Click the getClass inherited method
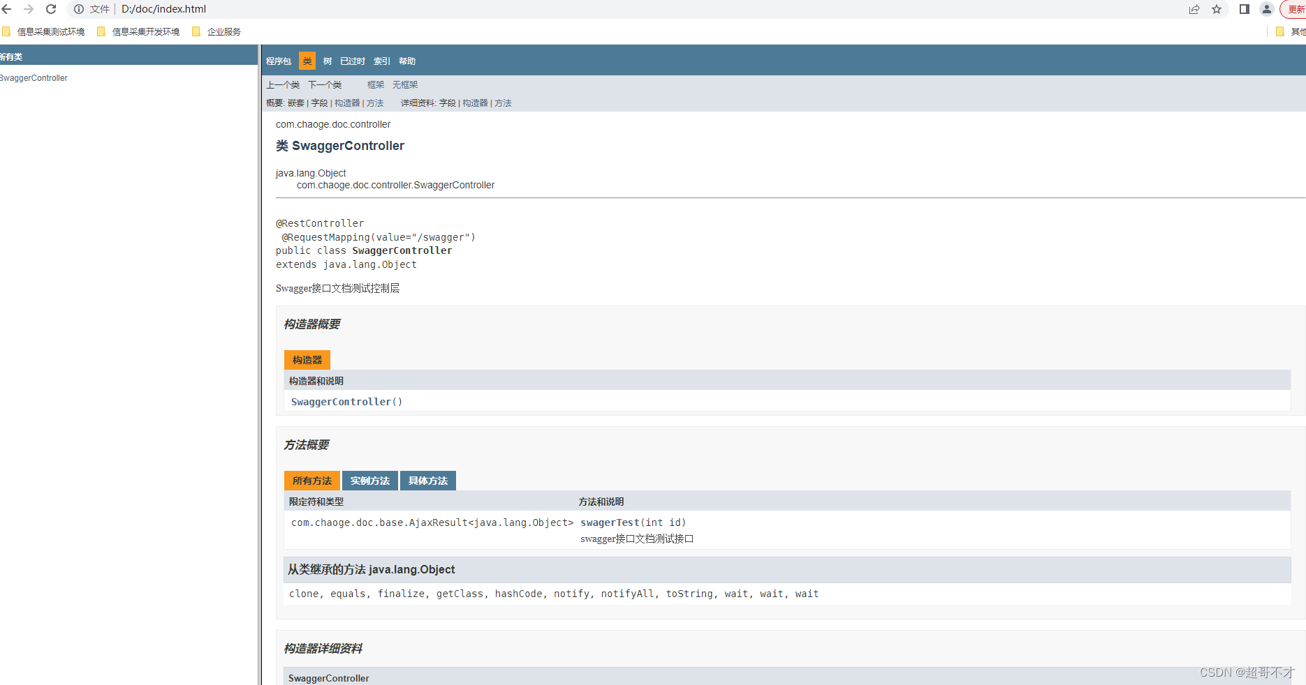 coord(460,594)
